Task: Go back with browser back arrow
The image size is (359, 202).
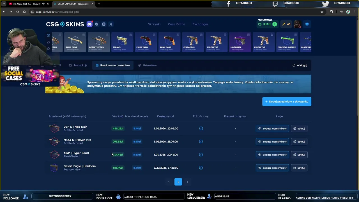Action: pos(4,12)
